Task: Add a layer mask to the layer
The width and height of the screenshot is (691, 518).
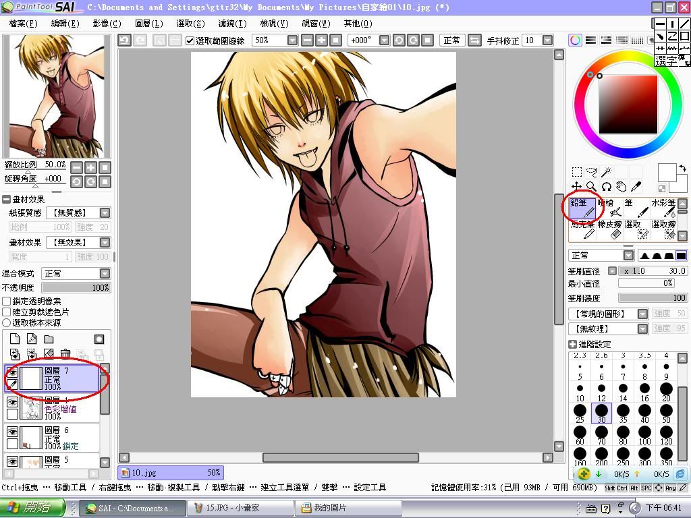Action: point(99,339)
